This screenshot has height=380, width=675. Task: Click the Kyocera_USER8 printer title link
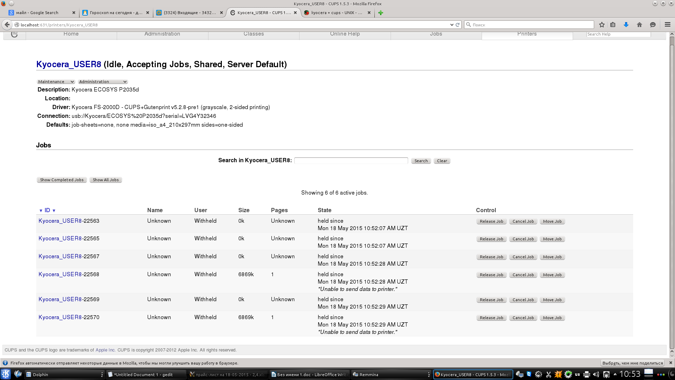tap(69, 64)
